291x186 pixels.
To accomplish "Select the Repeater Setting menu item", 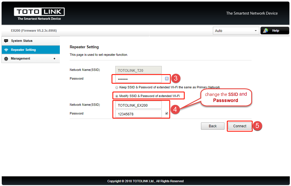I will (x=30, y=50).
